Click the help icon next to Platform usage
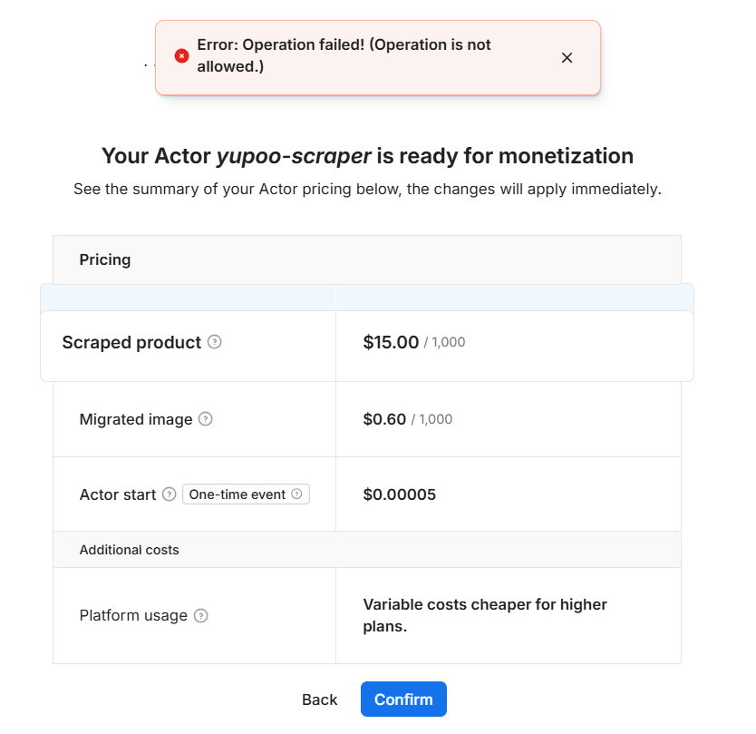Image resolution: width=756 pixels, height=734 pixels. [201, 615]
